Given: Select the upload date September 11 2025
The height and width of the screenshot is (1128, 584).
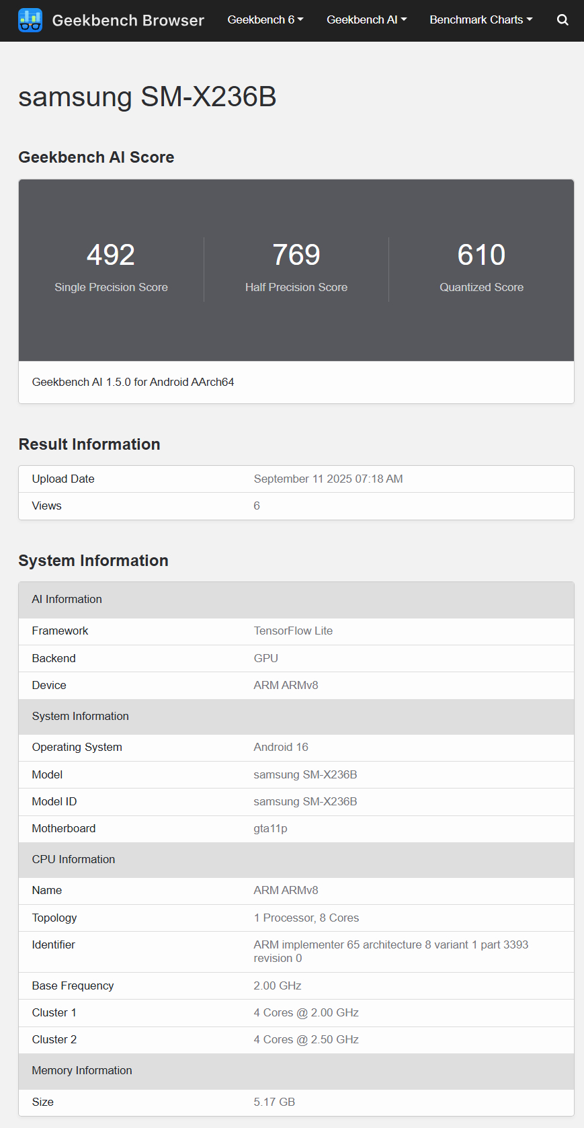Looking at the screenshot, I should click(x=328, y=479).
